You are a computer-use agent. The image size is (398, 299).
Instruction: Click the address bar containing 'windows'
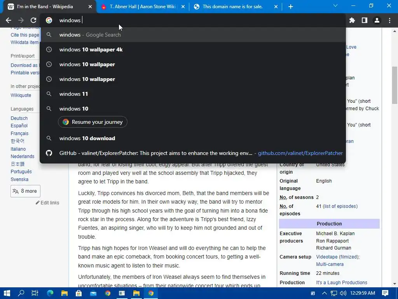tap(193, 20)
